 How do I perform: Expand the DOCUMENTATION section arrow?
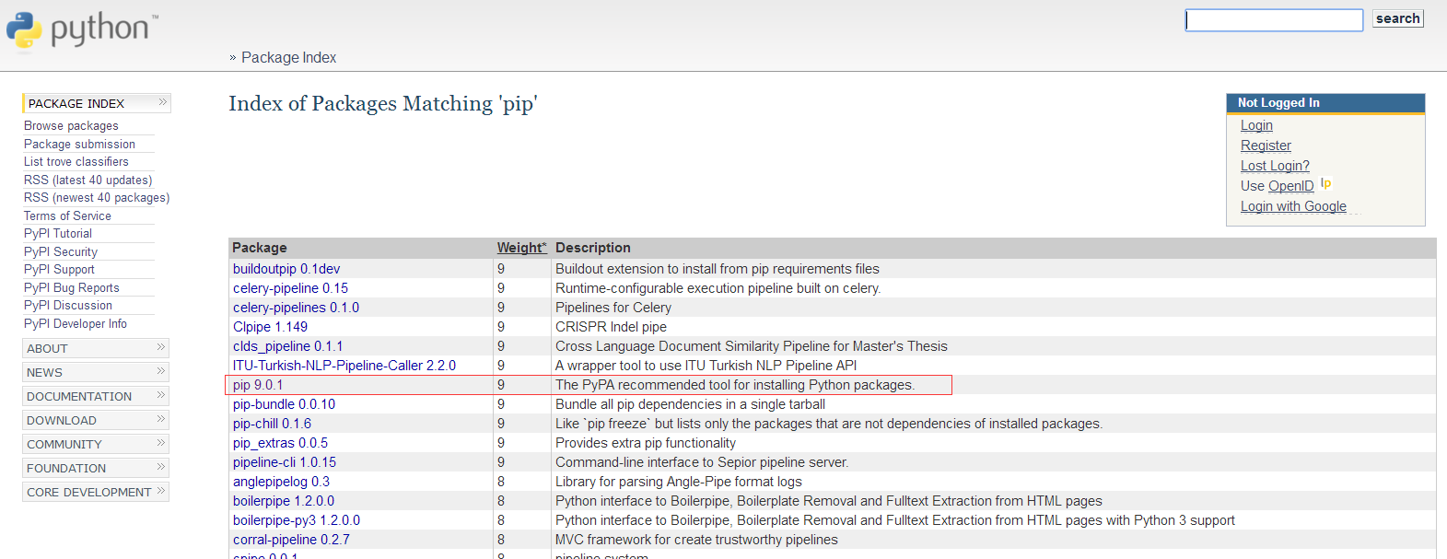161,395
